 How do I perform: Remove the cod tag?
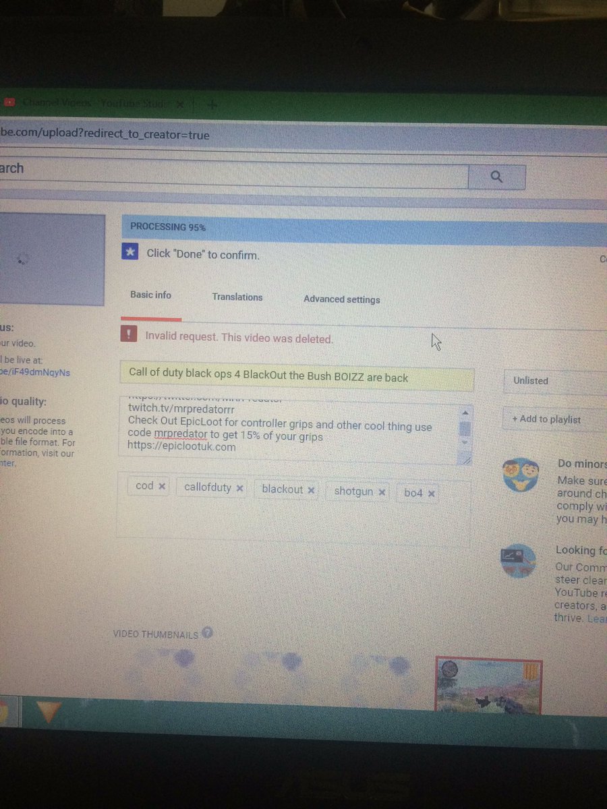(x=162, y=486)
